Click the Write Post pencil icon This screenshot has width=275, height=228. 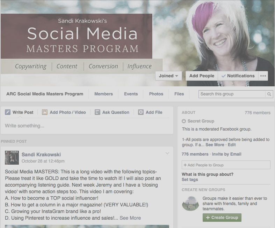[8, 112]
